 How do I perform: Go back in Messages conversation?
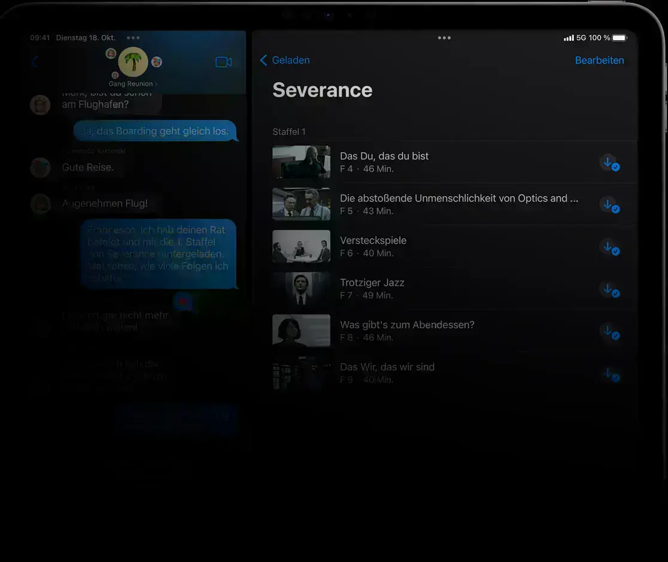pyautogui.click(x=35, y=62)
